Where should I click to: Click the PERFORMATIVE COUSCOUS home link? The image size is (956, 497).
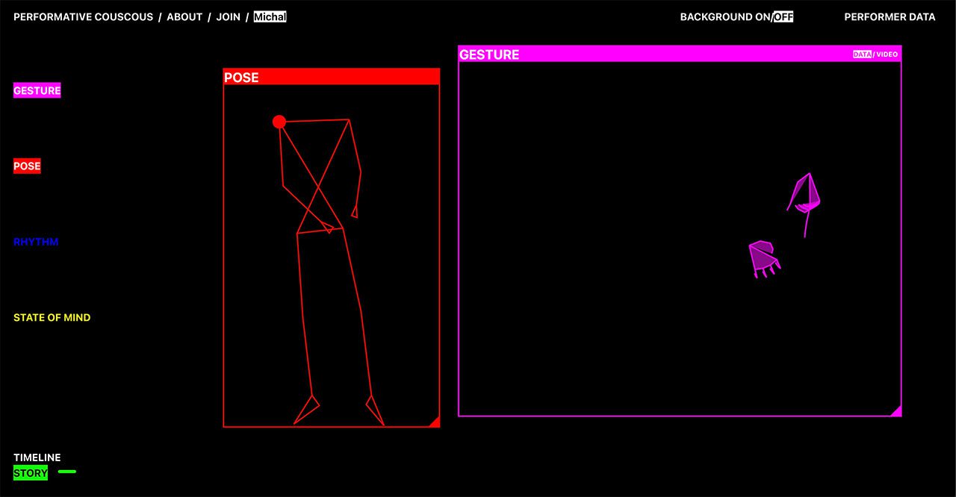pyautogui.click(x=83, y=17)
